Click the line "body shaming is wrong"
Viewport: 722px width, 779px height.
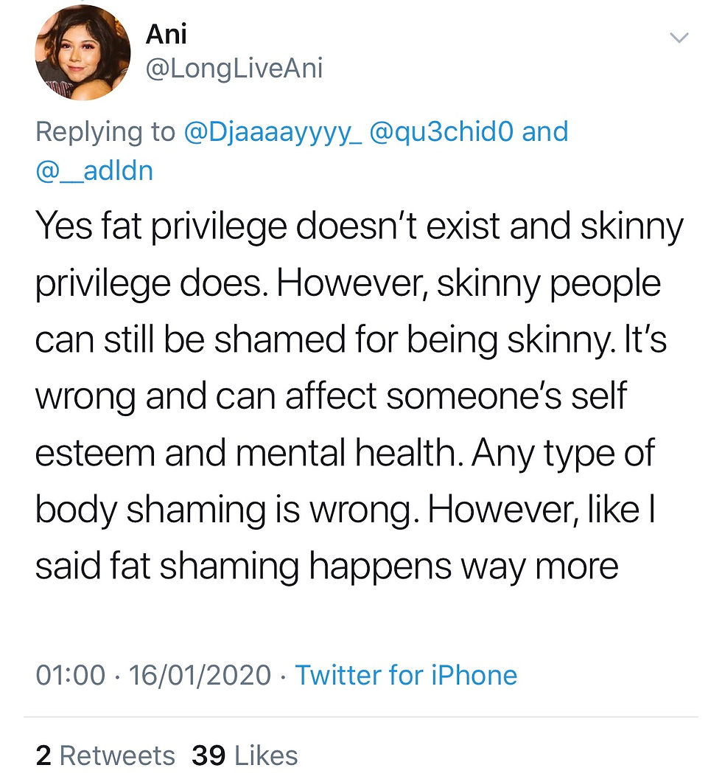(346, 510)
